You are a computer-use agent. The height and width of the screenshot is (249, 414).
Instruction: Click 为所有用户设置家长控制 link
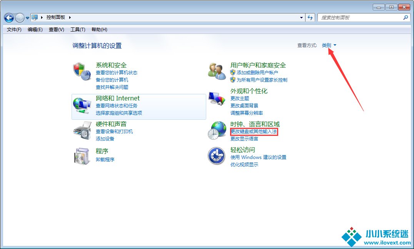click(x=262, y=80)
